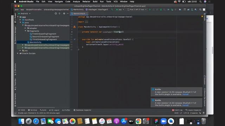The height and width of the screenshot is (126, 225).
Task: Open Safari from the Dock
Action: (36, 121)
